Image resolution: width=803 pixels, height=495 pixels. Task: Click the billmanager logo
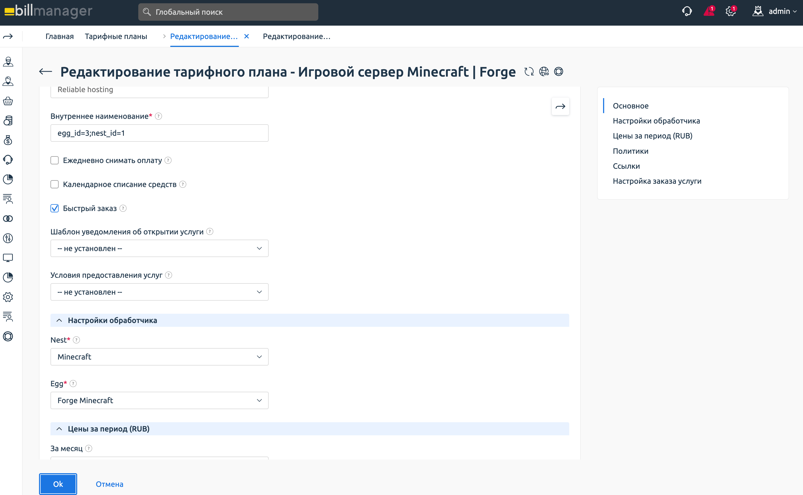coord(48,11)
